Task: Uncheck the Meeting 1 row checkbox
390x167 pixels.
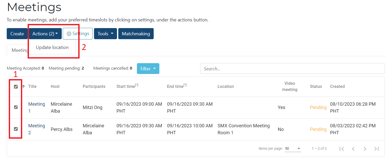Action: pos(16,107)
